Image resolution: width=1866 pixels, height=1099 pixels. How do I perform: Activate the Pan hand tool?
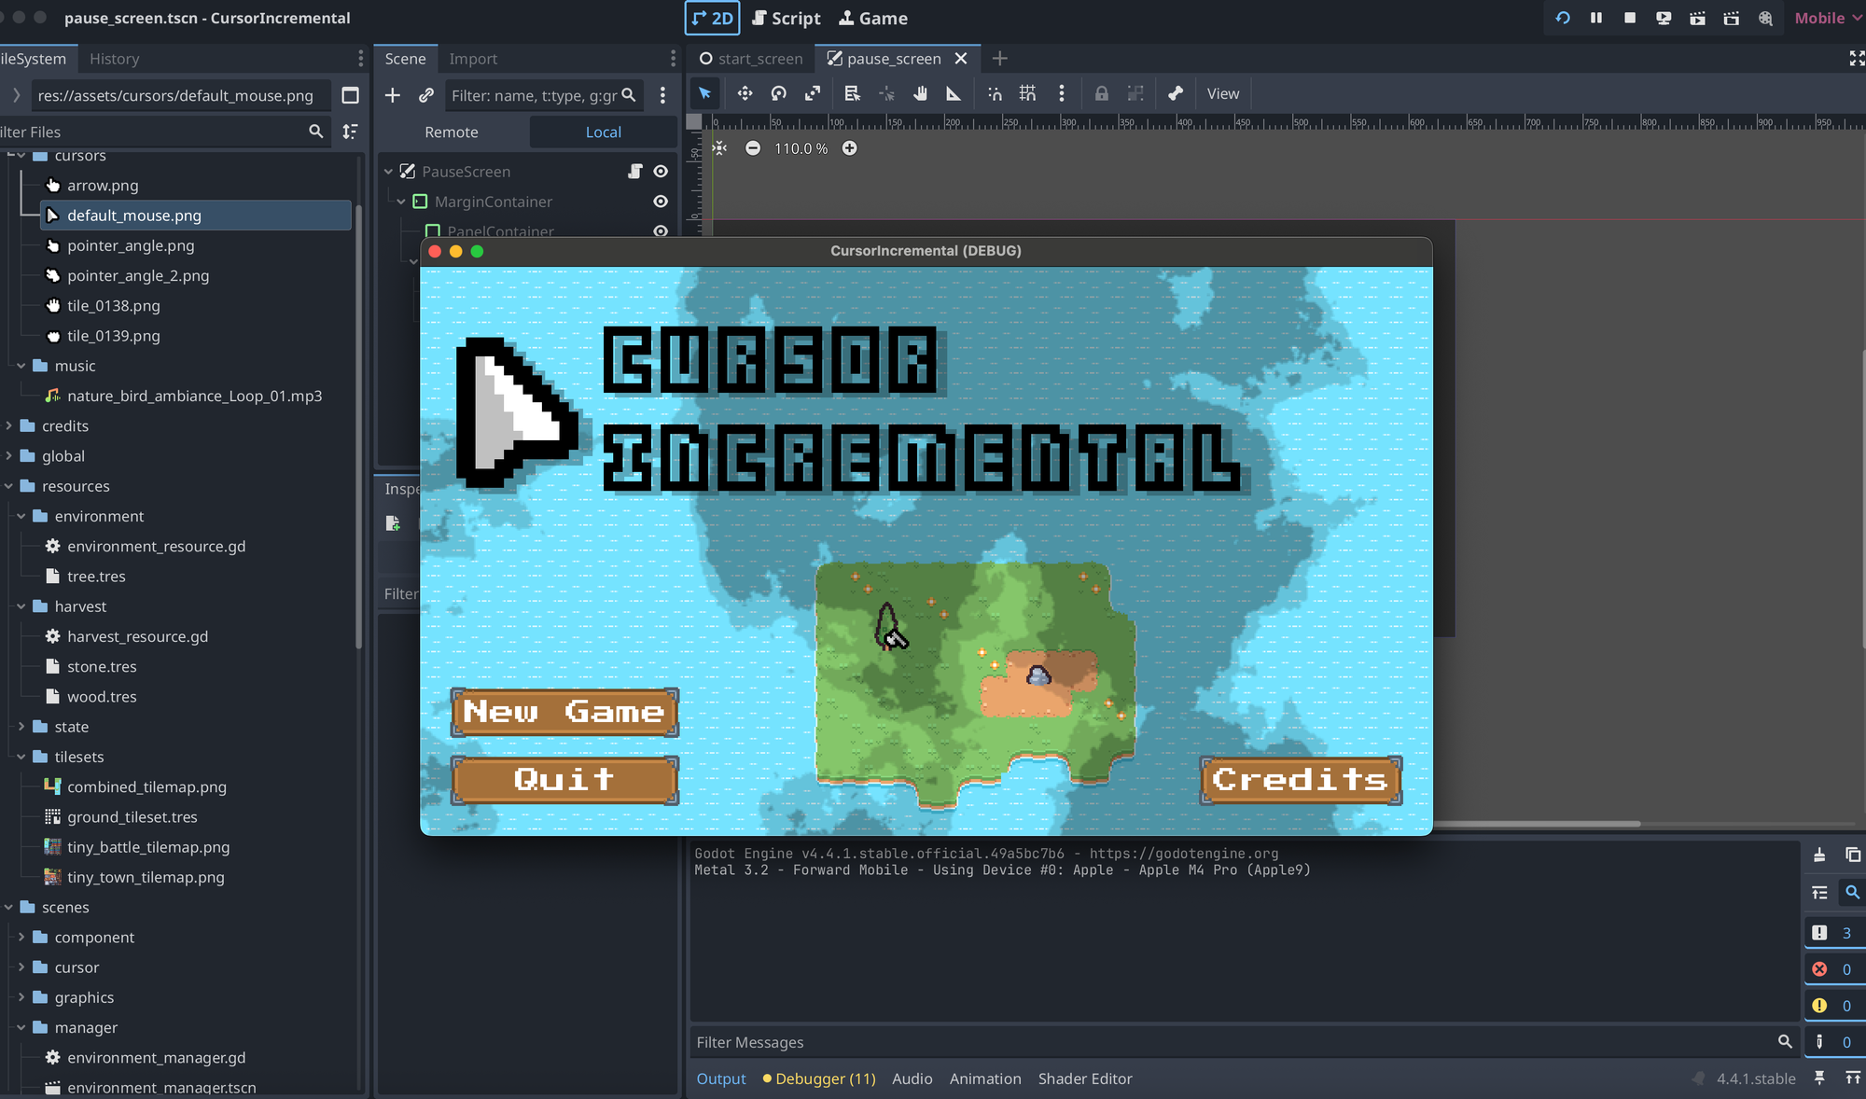pyautogui.click(x=920, y=93)
